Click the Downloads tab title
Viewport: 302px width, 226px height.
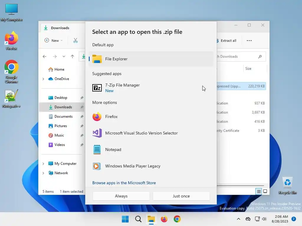(60, 28)
